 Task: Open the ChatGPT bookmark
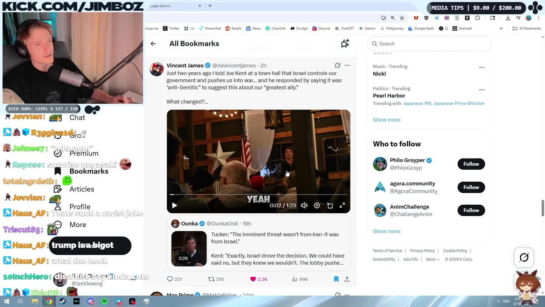coord(344,29)
